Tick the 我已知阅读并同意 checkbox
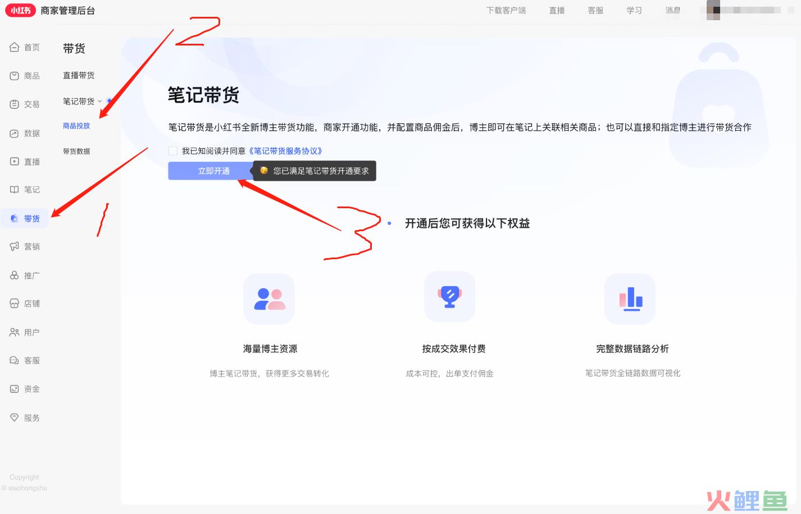Screen dimensions: 801x514 point(173,151)
